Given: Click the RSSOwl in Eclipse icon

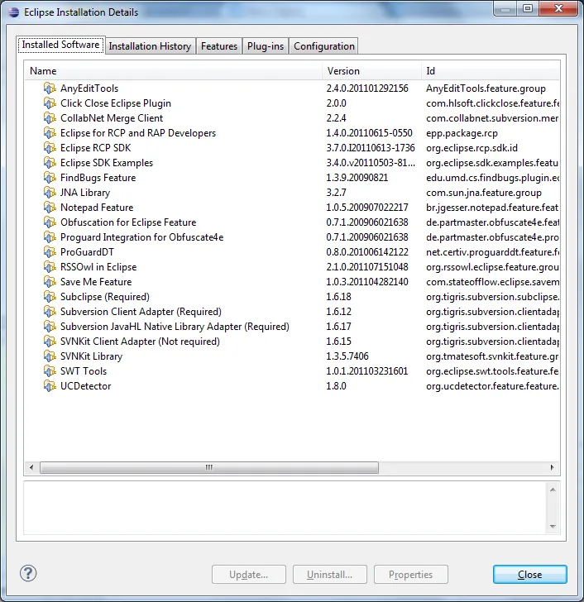Looking at the screenshot, I should [49, 267].
